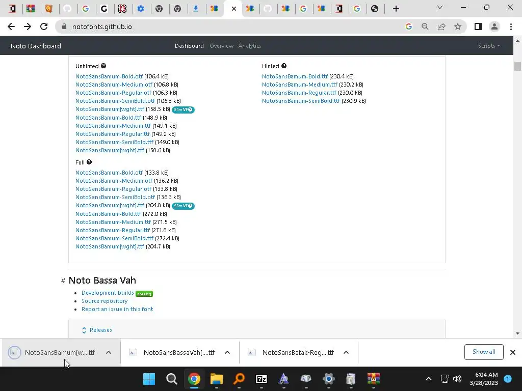The image size is (522, 391).
Task: Show help for Unhinted fonts
Action: coord(103,66)
